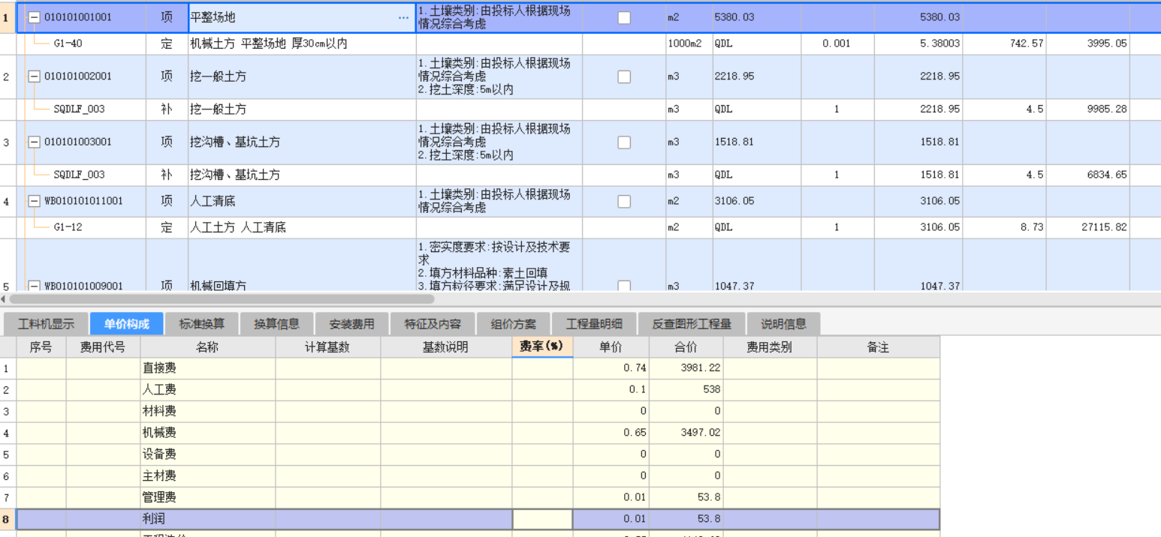
Task: Switch to the 说明信息 tab
Action: click(x=784, y=324)
